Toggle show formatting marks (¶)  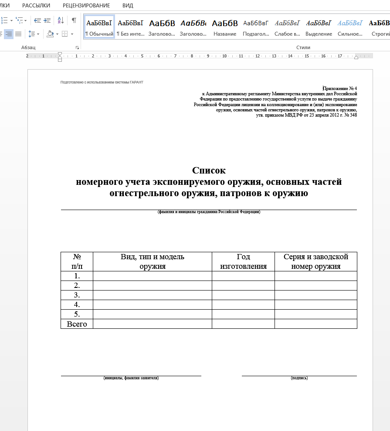click(x=73, y=20)
